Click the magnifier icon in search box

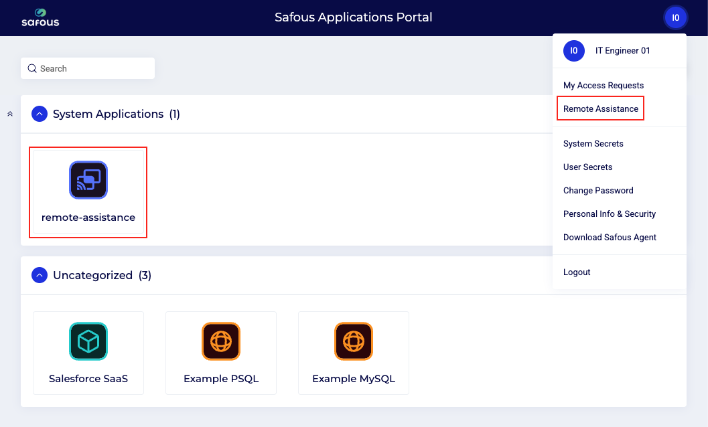point(31,68)
